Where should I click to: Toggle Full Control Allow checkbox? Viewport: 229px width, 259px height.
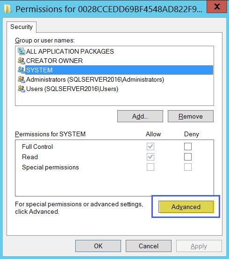150,147
